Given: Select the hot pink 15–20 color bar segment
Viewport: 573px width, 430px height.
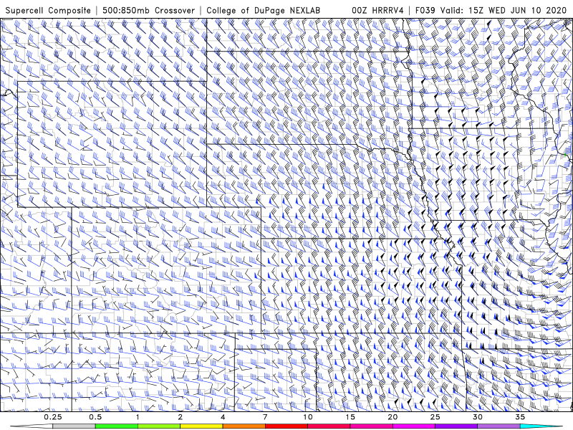Looking at the screenshot, I should tap(371, 426).
